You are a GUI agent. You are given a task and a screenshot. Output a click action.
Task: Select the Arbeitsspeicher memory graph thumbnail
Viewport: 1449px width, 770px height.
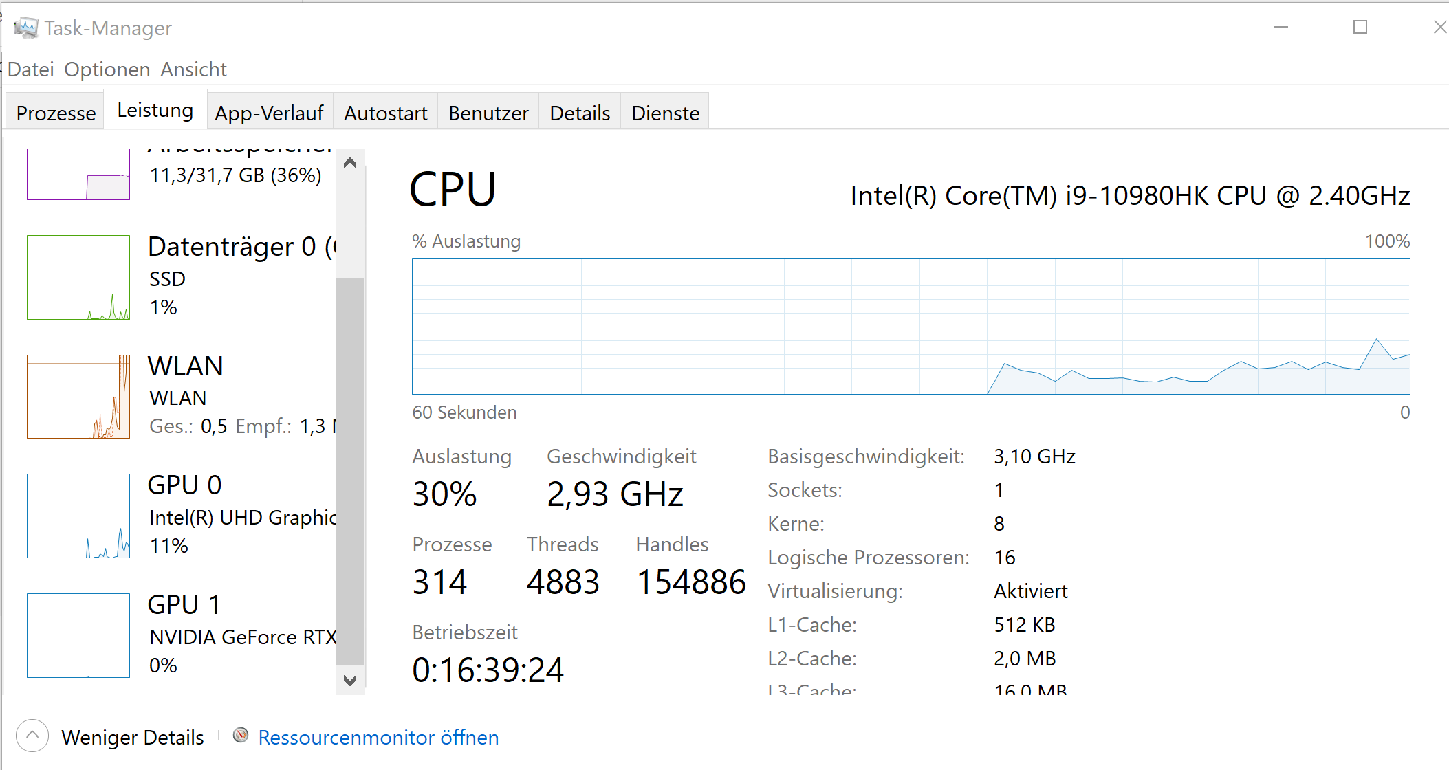(78, 176)
